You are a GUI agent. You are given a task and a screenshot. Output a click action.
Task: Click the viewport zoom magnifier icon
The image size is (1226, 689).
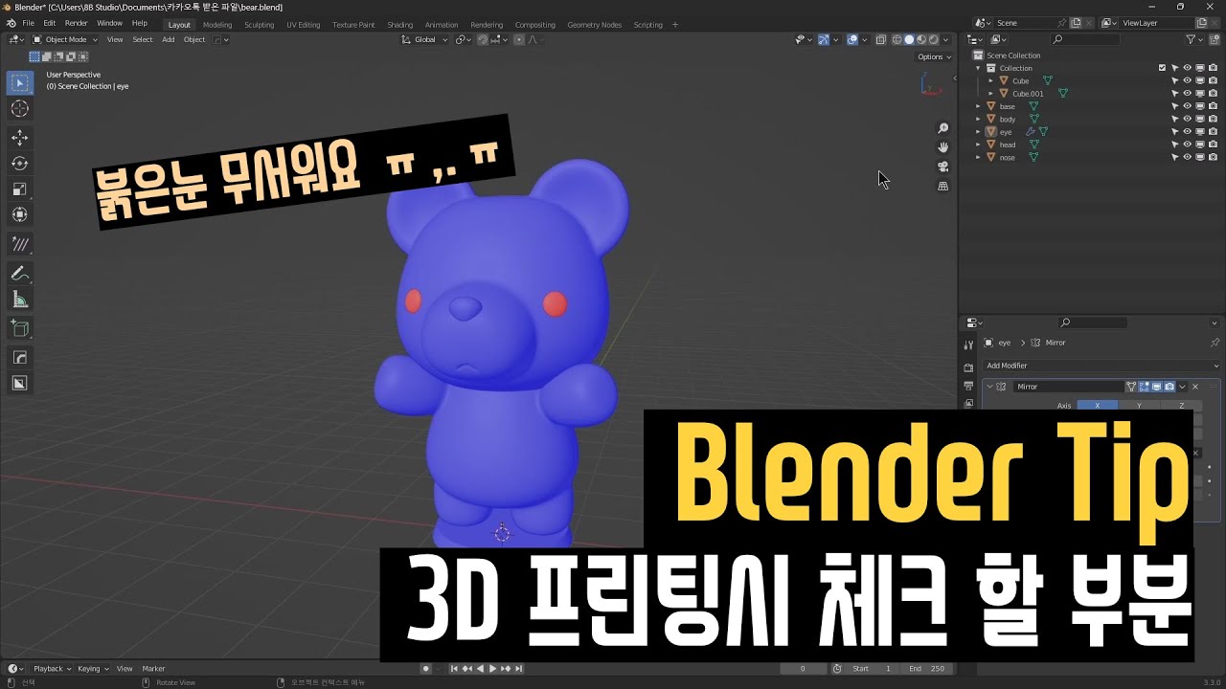942,128
